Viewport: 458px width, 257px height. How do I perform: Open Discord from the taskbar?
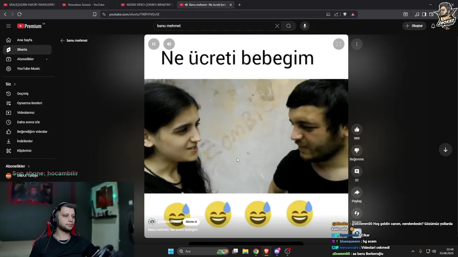[x=277, y=251]
